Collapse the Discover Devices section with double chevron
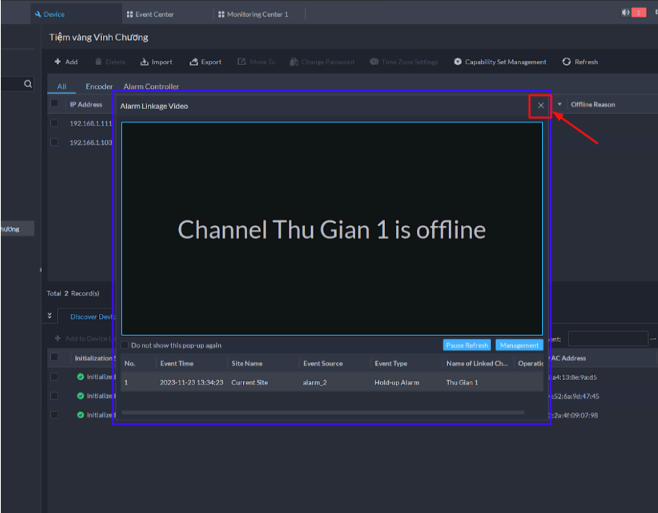This screenshot has width=658, height=513. coord(49,316)
